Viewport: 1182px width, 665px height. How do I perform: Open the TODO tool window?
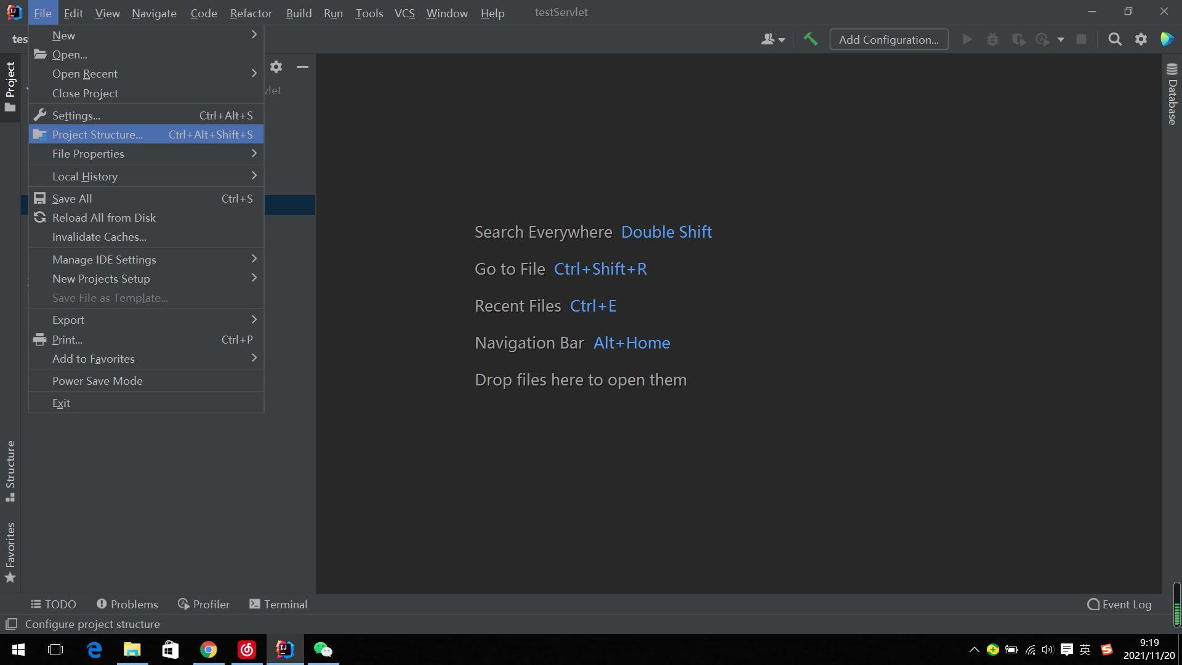tap(54, 604)
